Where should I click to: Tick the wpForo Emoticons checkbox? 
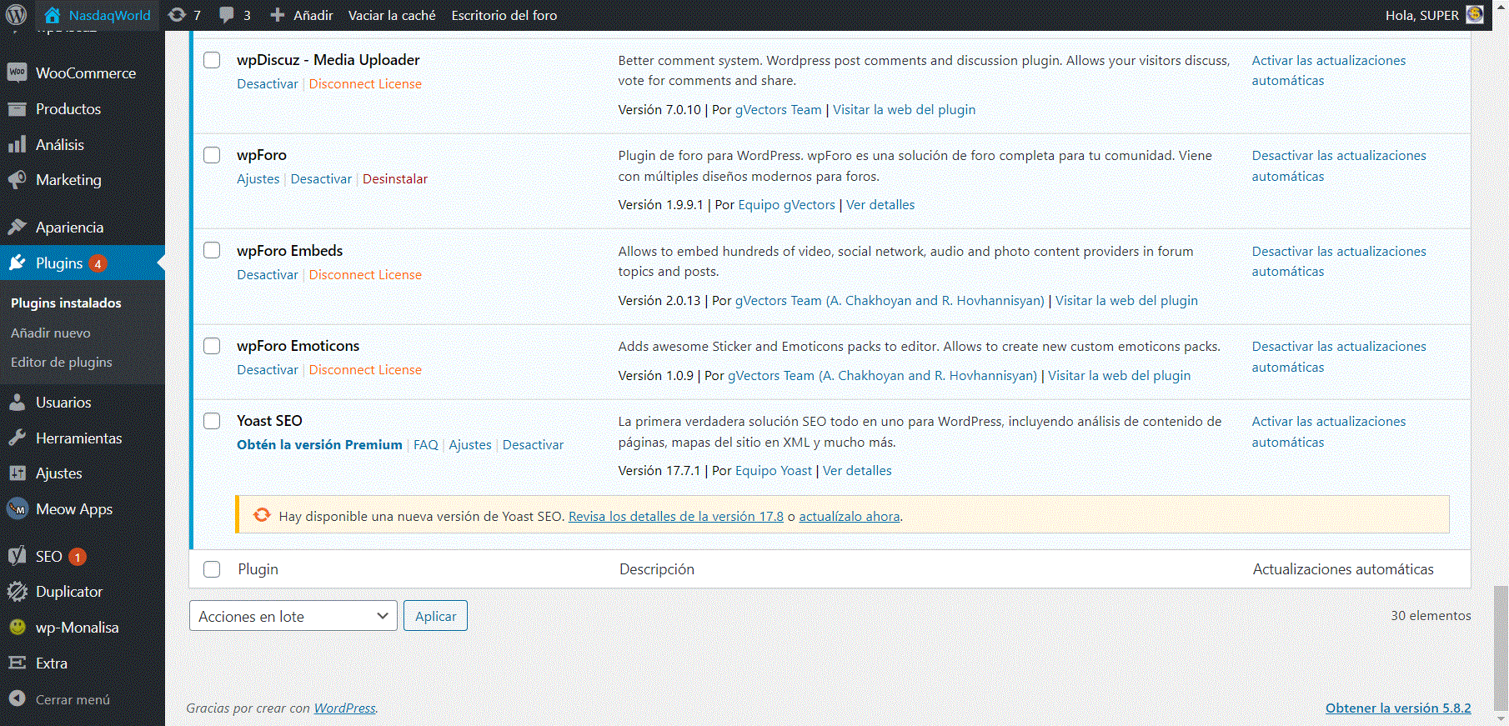(x=212, y=346)
